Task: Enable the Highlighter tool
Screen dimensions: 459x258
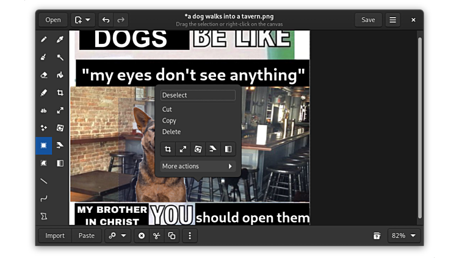Action: point(43,93)
